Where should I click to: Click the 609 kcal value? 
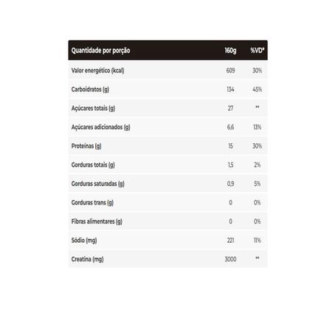point(230,71)
